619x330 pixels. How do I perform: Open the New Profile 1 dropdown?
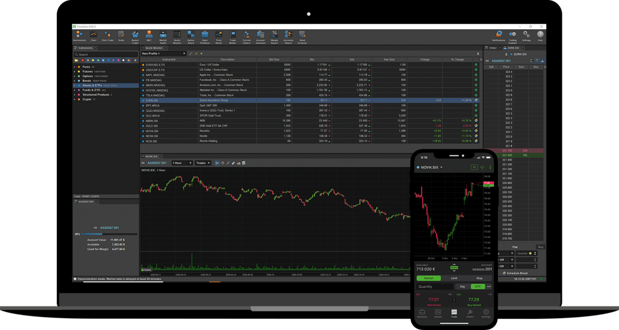click(x=163, y=53)
